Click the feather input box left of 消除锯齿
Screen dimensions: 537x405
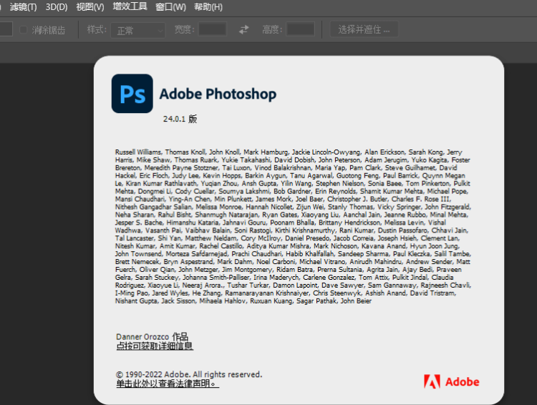[6, 29]
